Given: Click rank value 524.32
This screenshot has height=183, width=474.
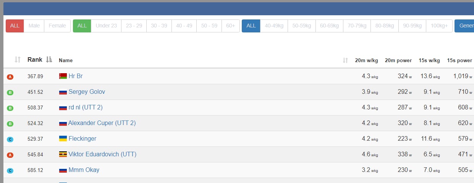Looking at the screenshot, I should pos(35,124).
